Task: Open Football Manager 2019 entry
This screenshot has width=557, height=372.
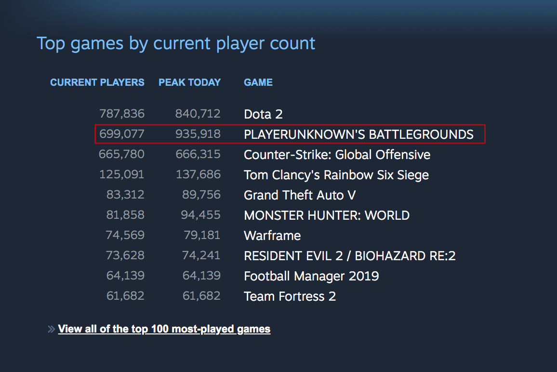Action: pos(311,276)
